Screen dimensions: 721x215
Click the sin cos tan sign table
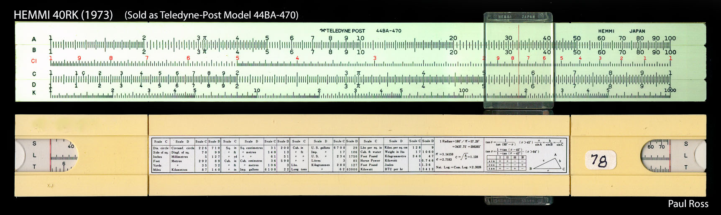tap(506, 163)
